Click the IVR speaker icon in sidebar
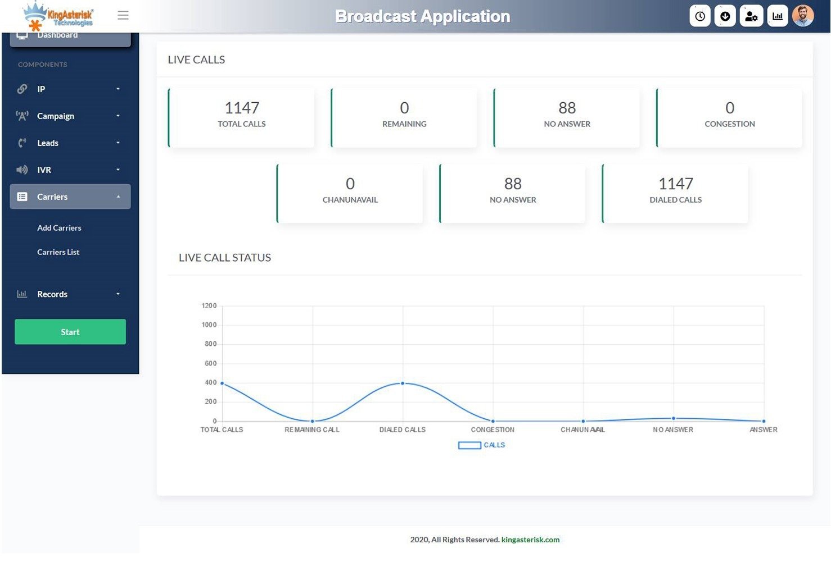This screenshot has width=831, height=562. click(22, 170)
